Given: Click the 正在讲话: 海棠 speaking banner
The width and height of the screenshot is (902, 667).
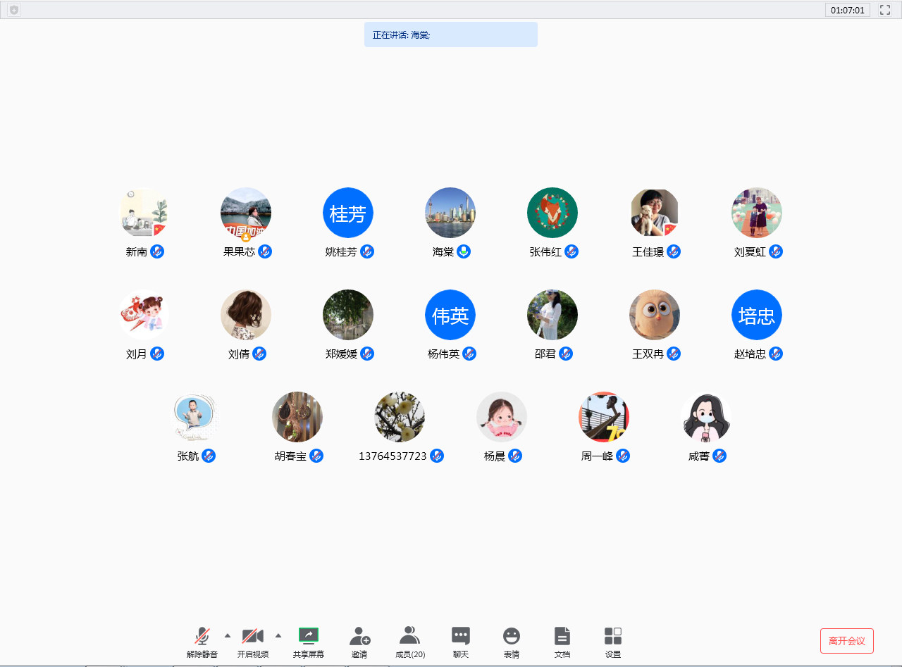Looking at the screenshot, I should (x=450, y=34).
